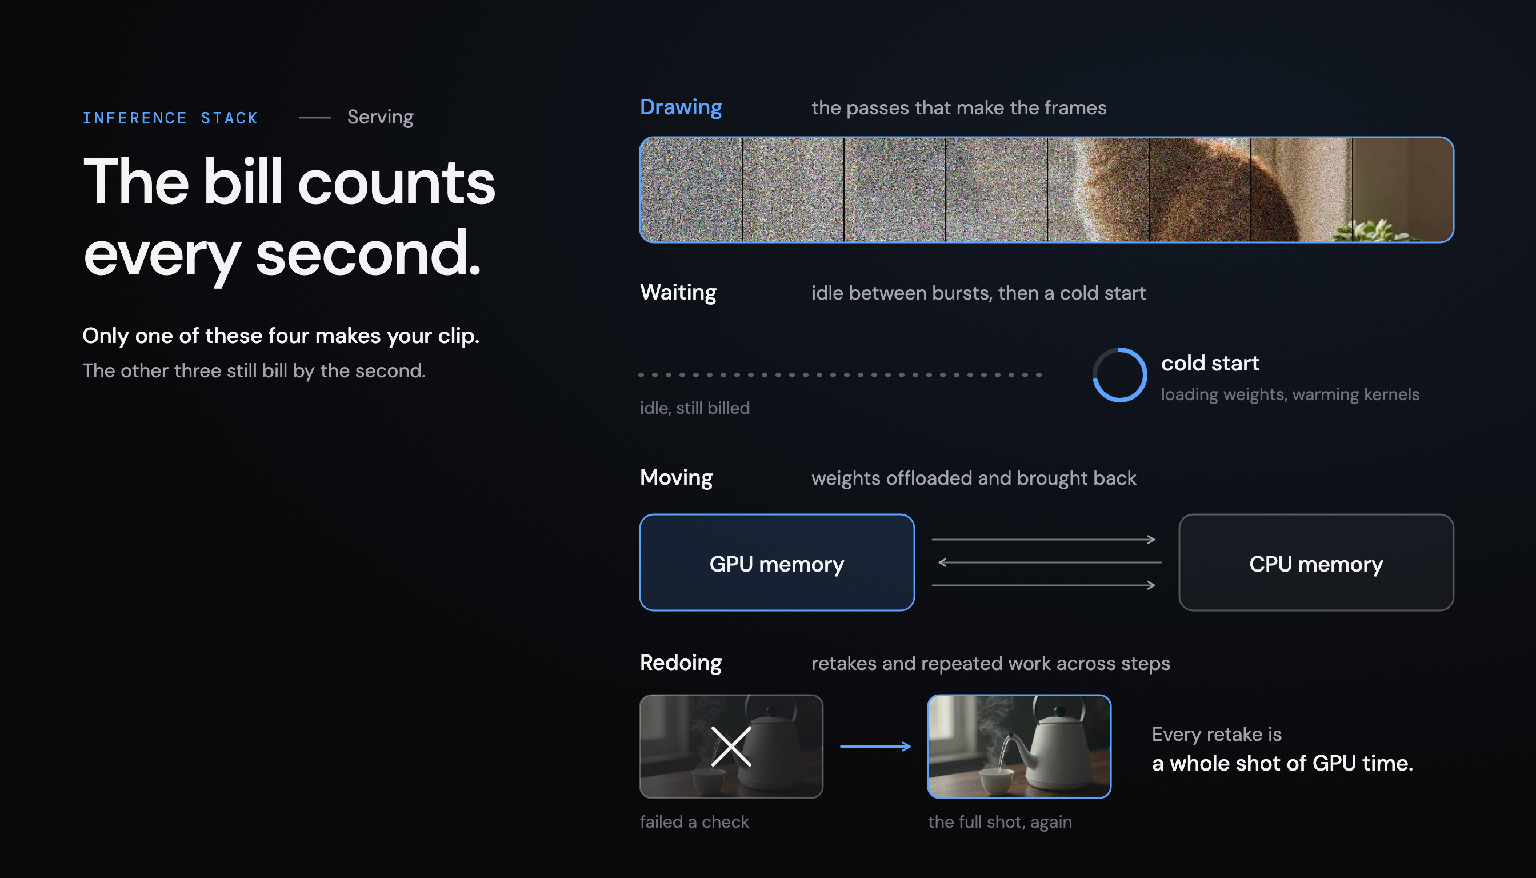
Task: Click 'the full shot, again' caption
Action: coord(1000,822)
